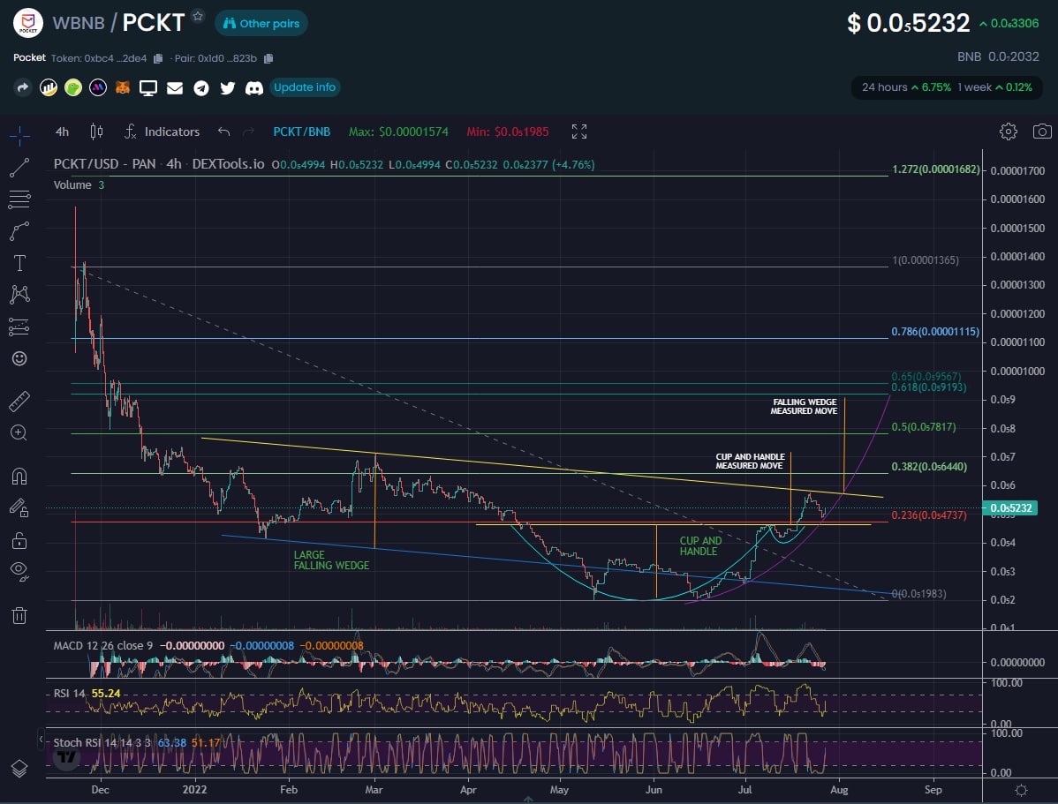Open time axis settings gear at bottom right

point(1021,790)
